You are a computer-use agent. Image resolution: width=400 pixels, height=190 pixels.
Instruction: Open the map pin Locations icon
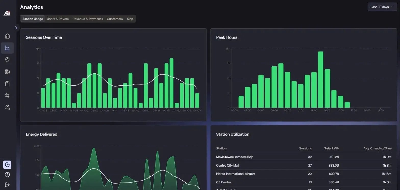pos(7,60)
